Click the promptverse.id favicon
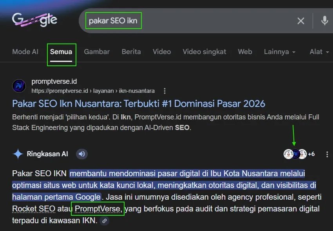333x231 pixels. tap(19, 86)
